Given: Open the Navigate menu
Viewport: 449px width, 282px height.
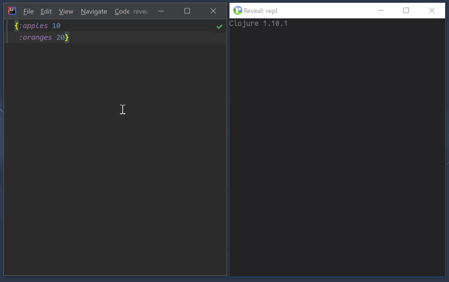Looking at the screenshot, I should tap(94, 11).
